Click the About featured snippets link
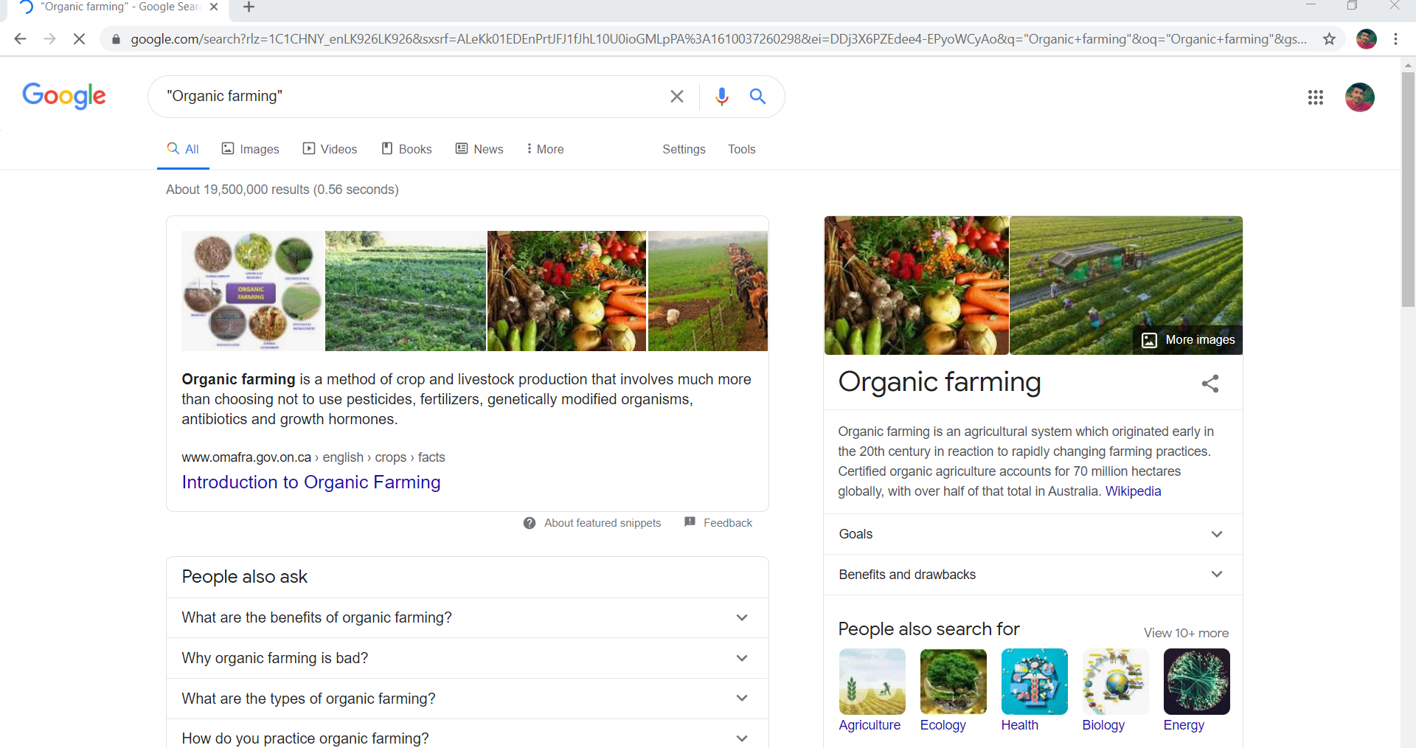The image size is (1416, 748). (x=603, y=523)
